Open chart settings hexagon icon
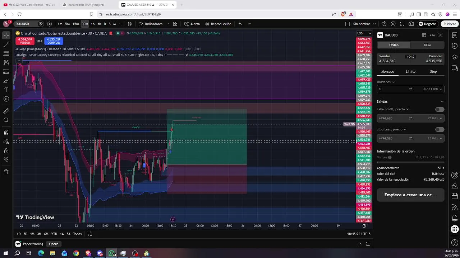The height and width of the screenshot is (258, 460). (x=393, y=24)
